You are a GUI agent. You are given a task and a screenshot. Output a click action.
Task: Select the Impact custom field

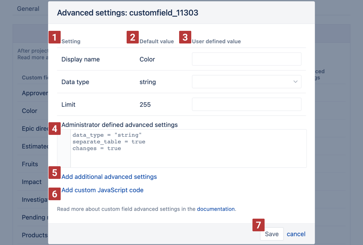coord(31,182)
